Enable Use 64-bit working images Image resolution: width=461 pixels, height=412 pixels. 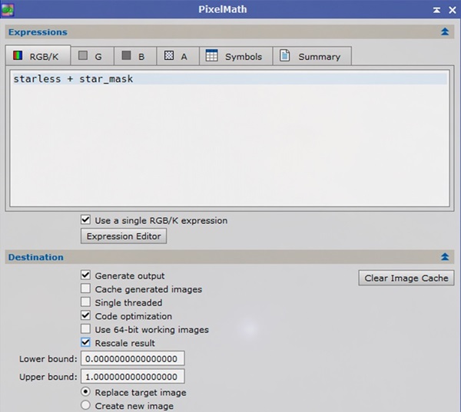pos(85,329)
